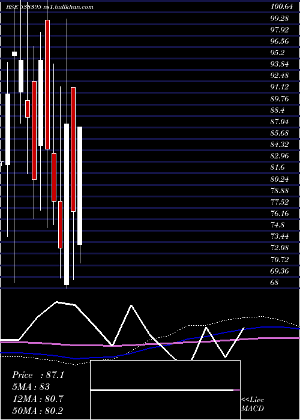Click the 77.52 price axis label
The image size is (300, 420).
pyautogui.click(x=280, y=202)
